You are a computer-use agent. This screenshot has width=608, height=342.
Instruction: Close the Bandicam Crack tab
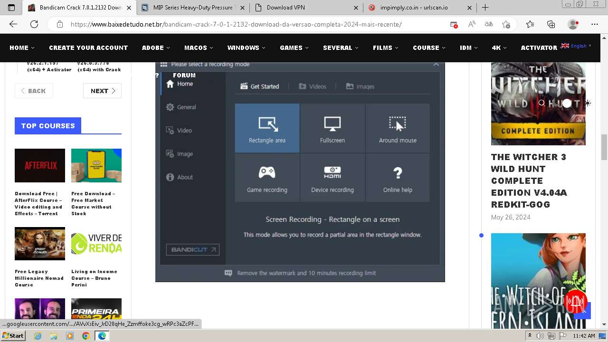point(129,8)
